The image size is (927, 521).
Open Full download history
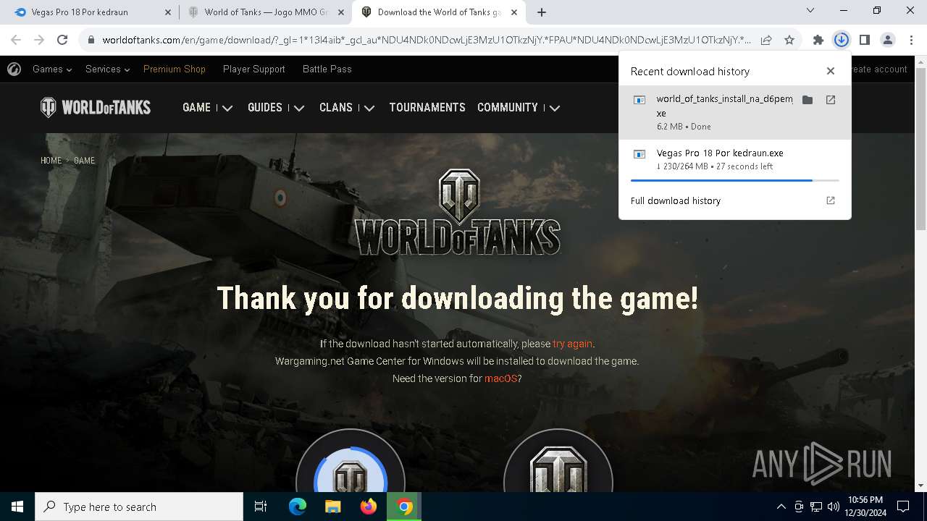click(676, 200)
